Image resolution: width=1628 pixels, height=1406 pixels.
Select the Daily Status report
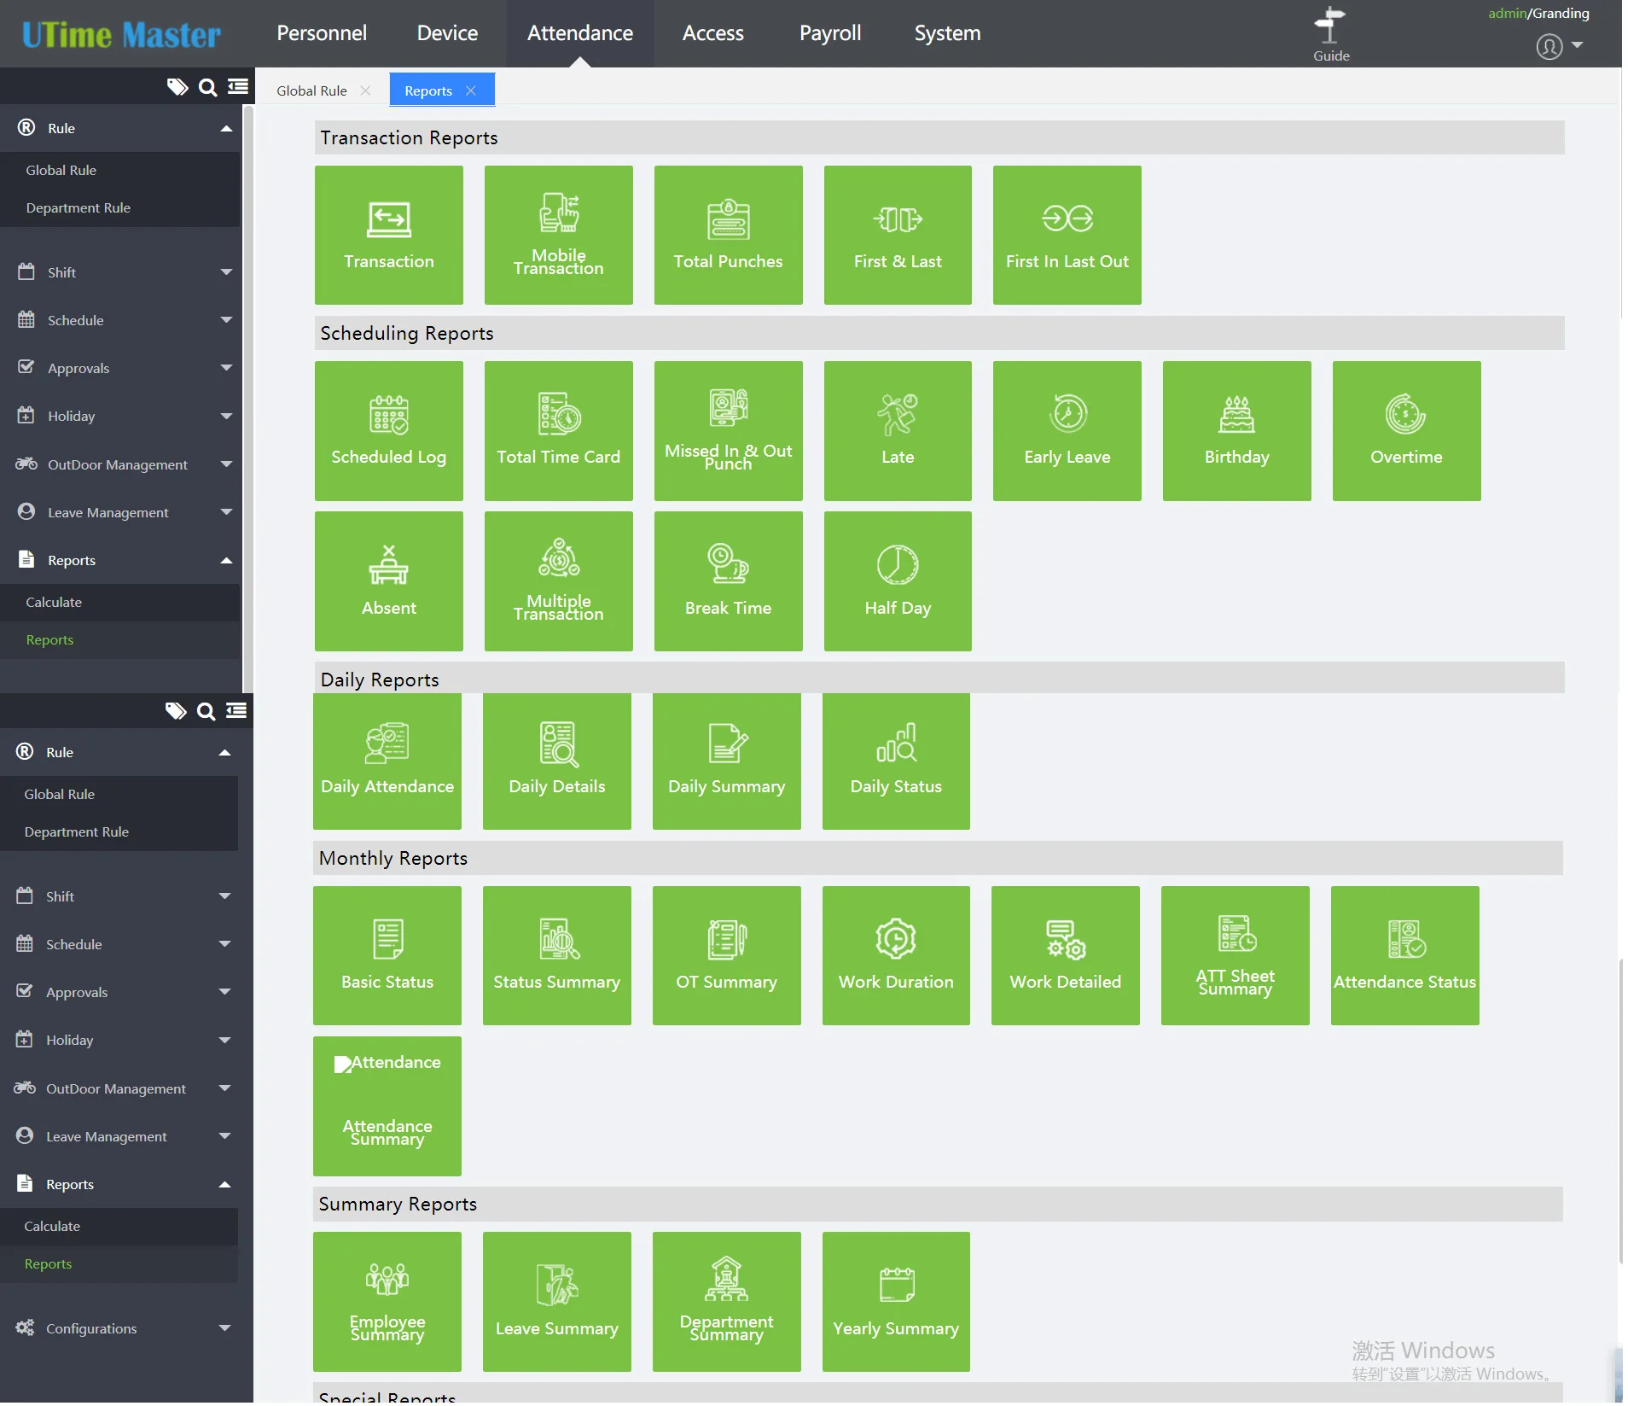click(895, 761)
